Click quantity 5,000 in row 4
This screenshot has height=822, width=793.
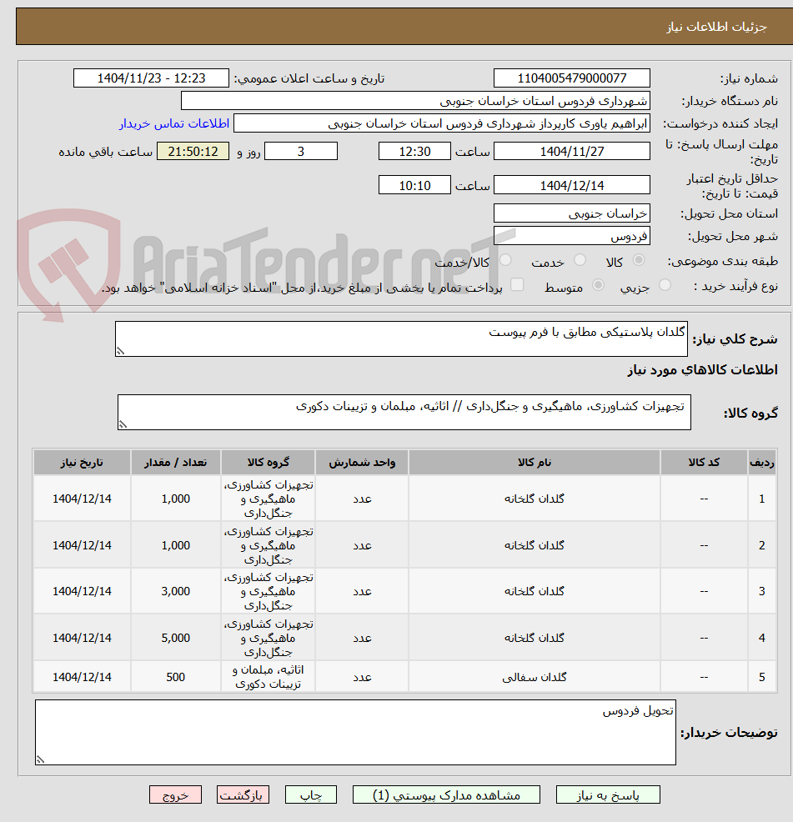tap(176, 638)
